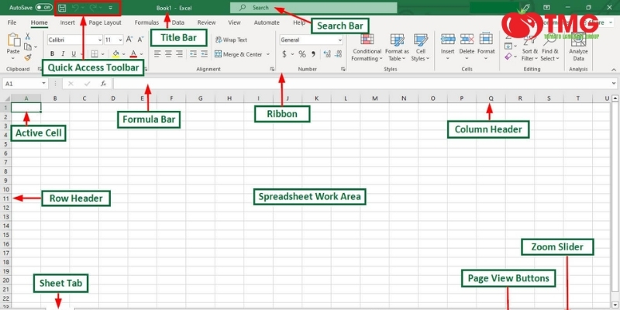
Task: Open Analyze Data
Action: point(578,47)
